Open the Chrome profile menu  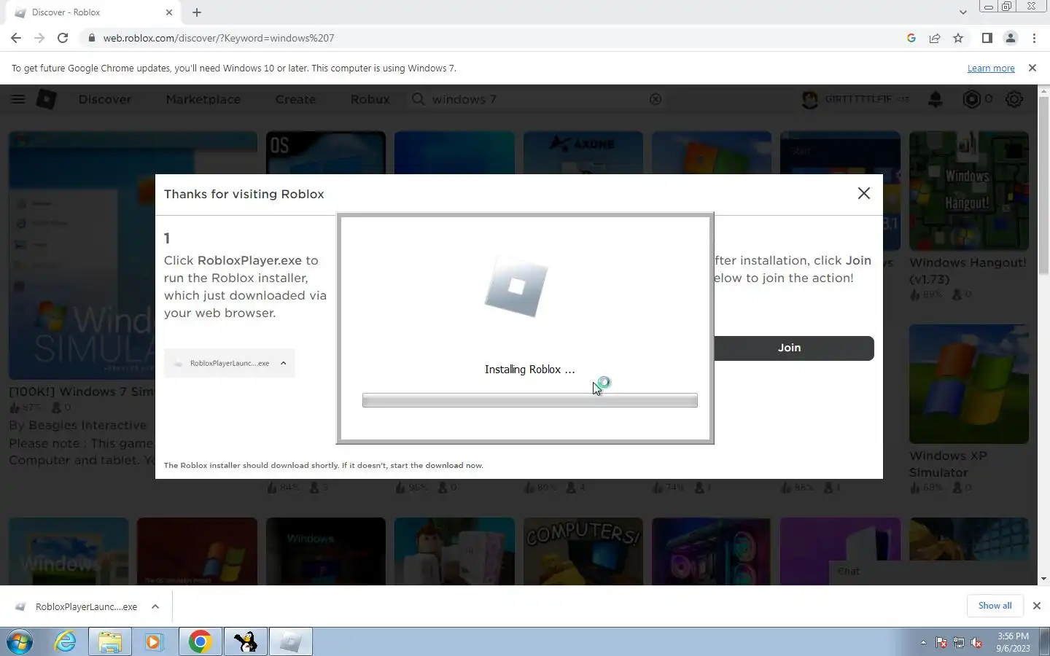pyautogui.click(x=1011, y=38)
